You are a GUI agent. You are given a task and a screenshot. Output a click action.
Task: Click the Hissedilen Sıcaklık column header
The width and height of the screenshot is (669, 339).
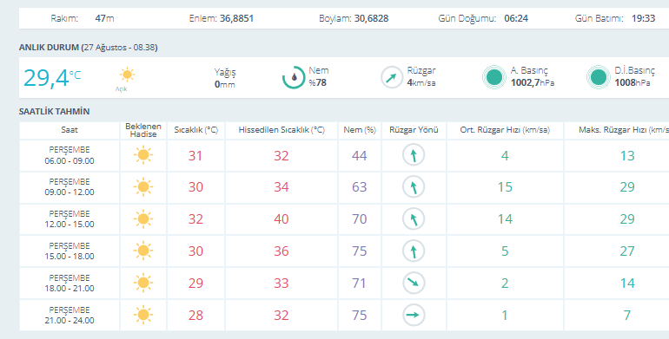[x=282, y=130]
